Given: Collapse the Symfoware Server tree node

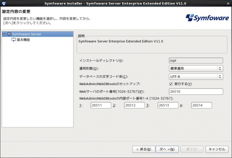Looking at the screenshot, I should tap(4, 34).
